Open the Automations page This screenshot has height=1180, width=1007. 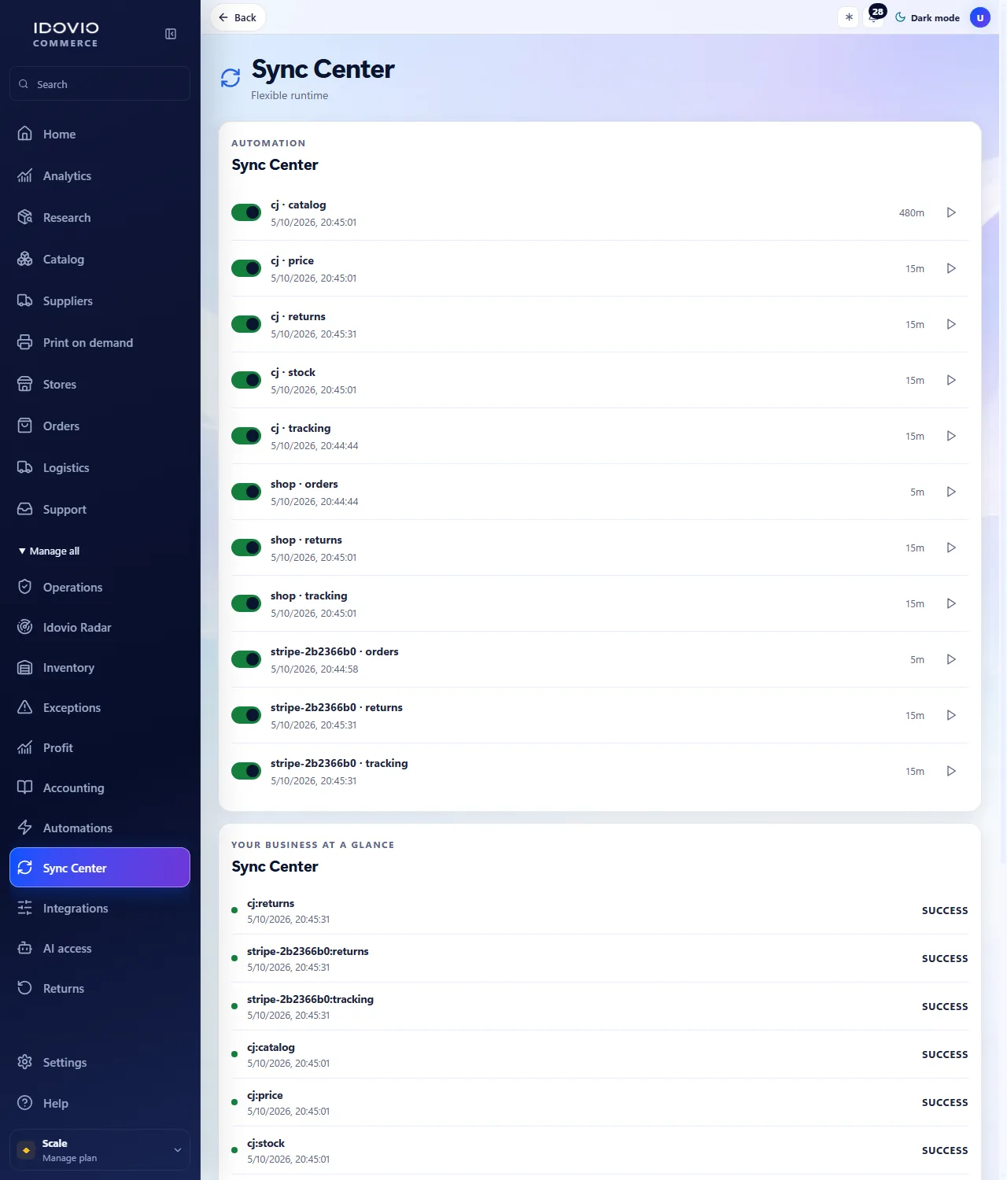pos(100,828)
